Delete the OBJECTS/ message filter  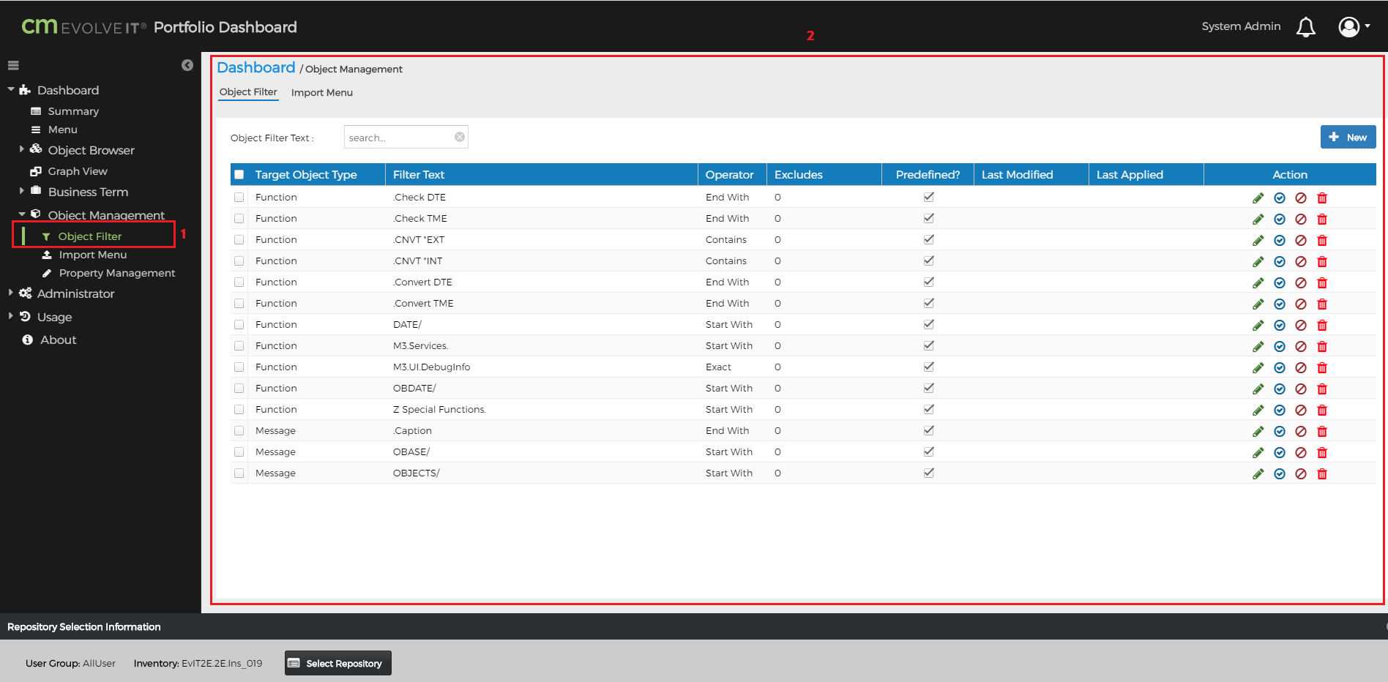point(1322,473)
